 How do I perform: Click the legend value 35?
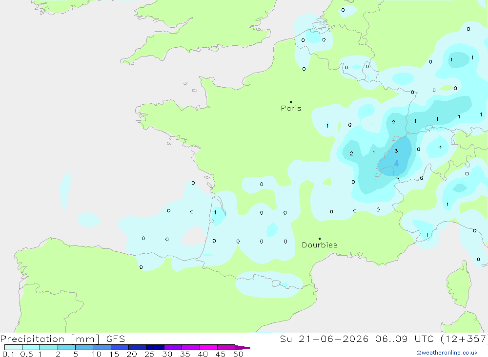click(x=185, y=354)
